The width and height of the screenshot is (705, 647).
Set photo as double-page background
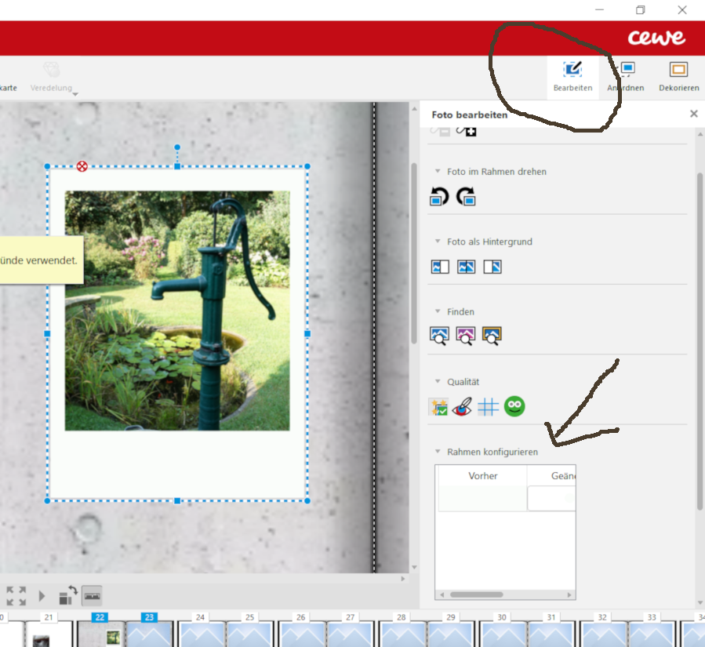point(467,267)
